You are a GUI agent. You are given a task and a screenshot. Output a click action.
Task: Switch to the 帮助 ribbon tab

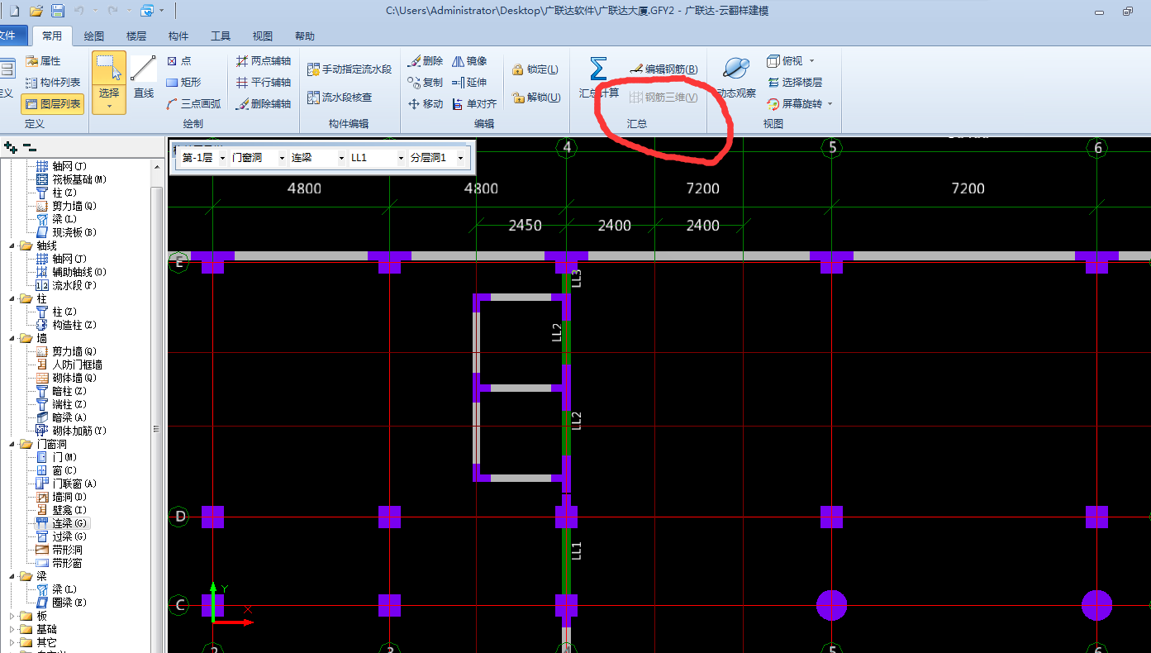pos(305,36)
